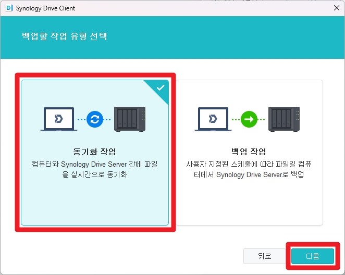Select the 백업 작업 backup task card

pos(249,153)
